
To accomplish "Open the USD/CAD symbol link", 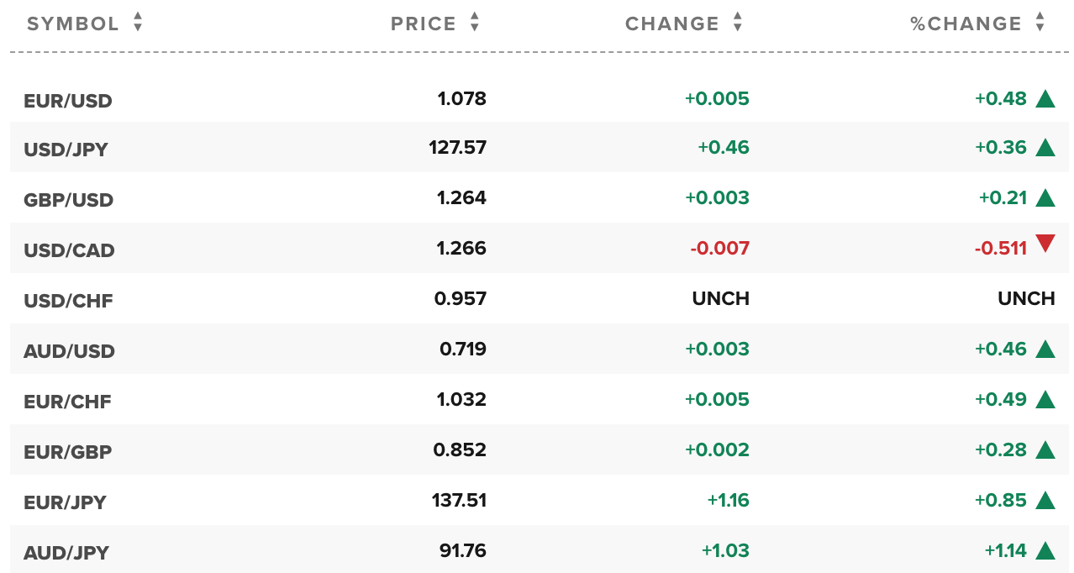I will point(69,250).
